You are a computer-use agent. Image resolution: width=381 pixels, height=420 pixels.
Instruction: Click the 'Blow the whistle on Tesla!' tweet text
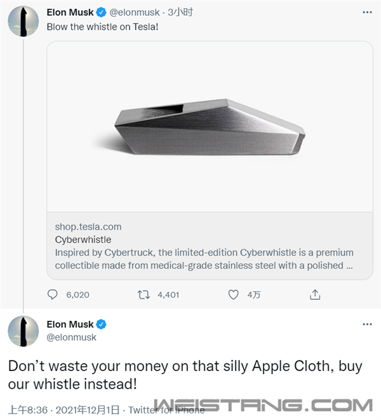pos(101,27)
